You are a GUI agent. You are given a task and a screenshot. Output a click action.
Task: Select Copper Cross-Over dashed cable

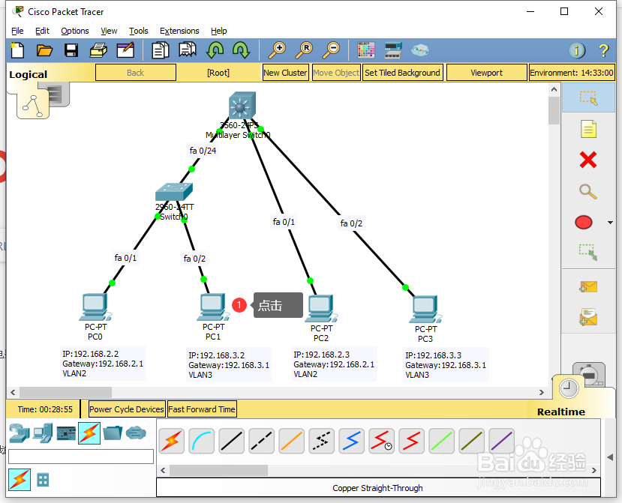[x=261, y=441]
